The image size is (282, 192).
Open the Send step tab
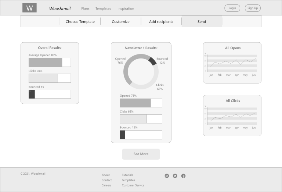coord(202,21)
